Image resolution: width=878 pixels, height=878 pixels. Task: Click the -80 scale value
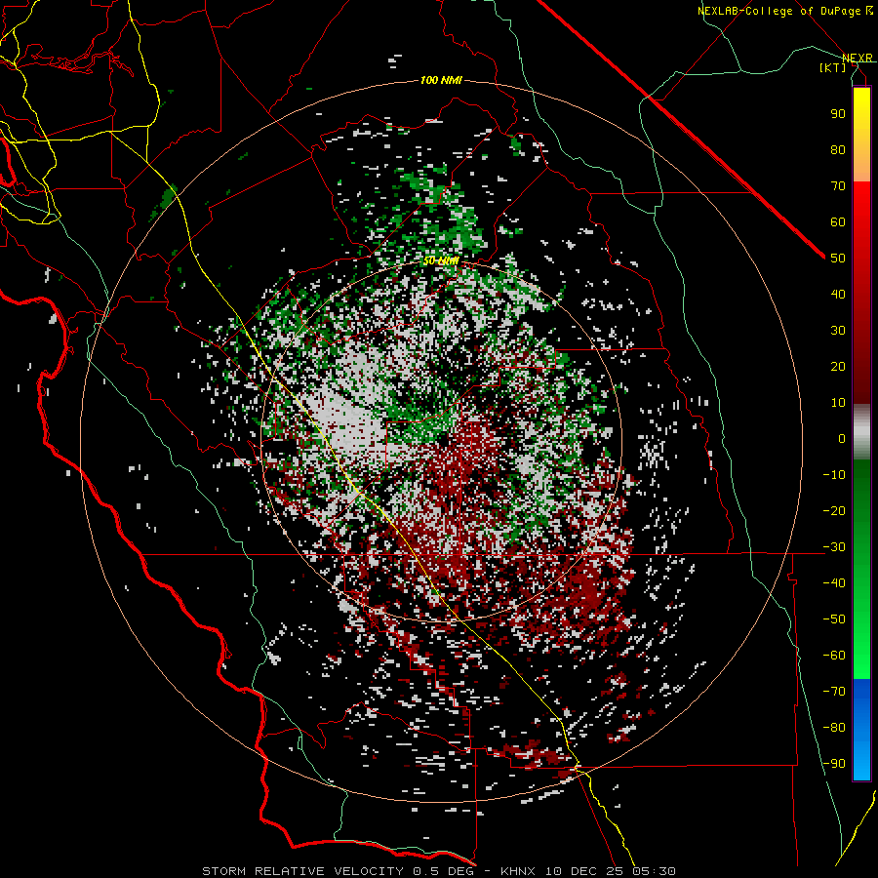point(834,728)
